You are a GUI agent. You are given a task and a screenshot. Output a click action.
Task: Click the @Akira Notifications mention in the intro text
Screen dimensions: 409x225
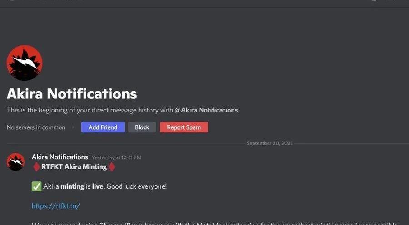(x=206, y=110)
